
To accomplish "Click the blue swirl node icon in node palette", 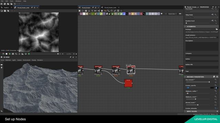I will [x=124, y=14].
